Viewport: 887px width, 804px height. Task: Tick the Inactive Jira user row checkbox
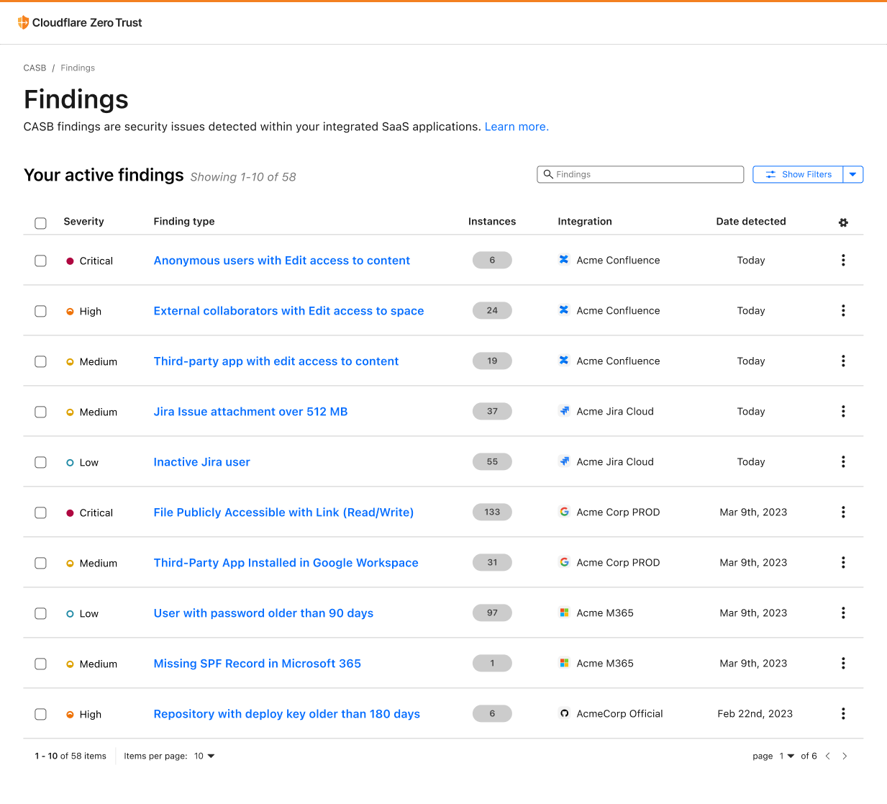click(41, 462)
